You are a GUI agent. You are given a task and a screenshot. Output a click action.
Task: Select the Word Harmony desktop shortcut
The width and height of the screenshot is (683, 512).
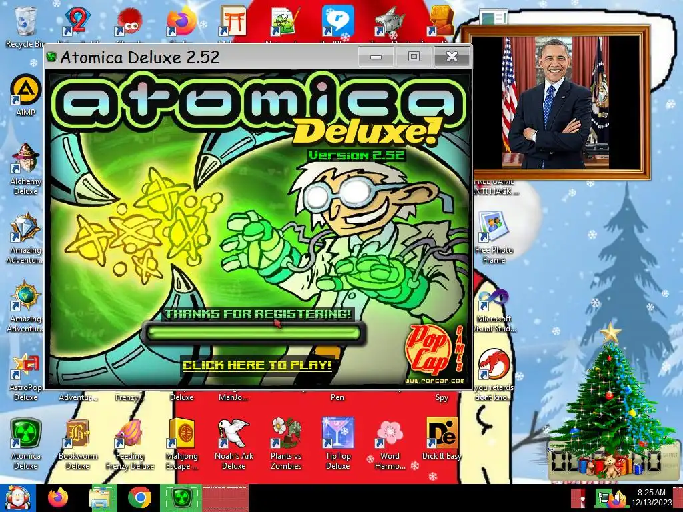(x=390, y=444)
